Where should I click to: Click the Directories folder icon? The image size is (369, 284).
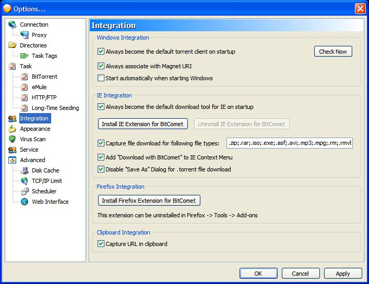(12, 45)
